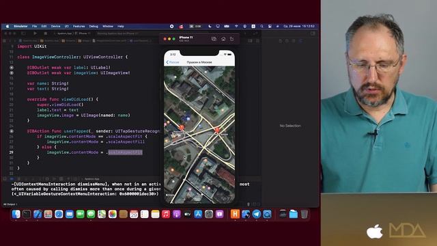The width and height of the screenshot is (437, 246).
Task: Click the label outlet connection circle
Action: (x=12, y=68)
